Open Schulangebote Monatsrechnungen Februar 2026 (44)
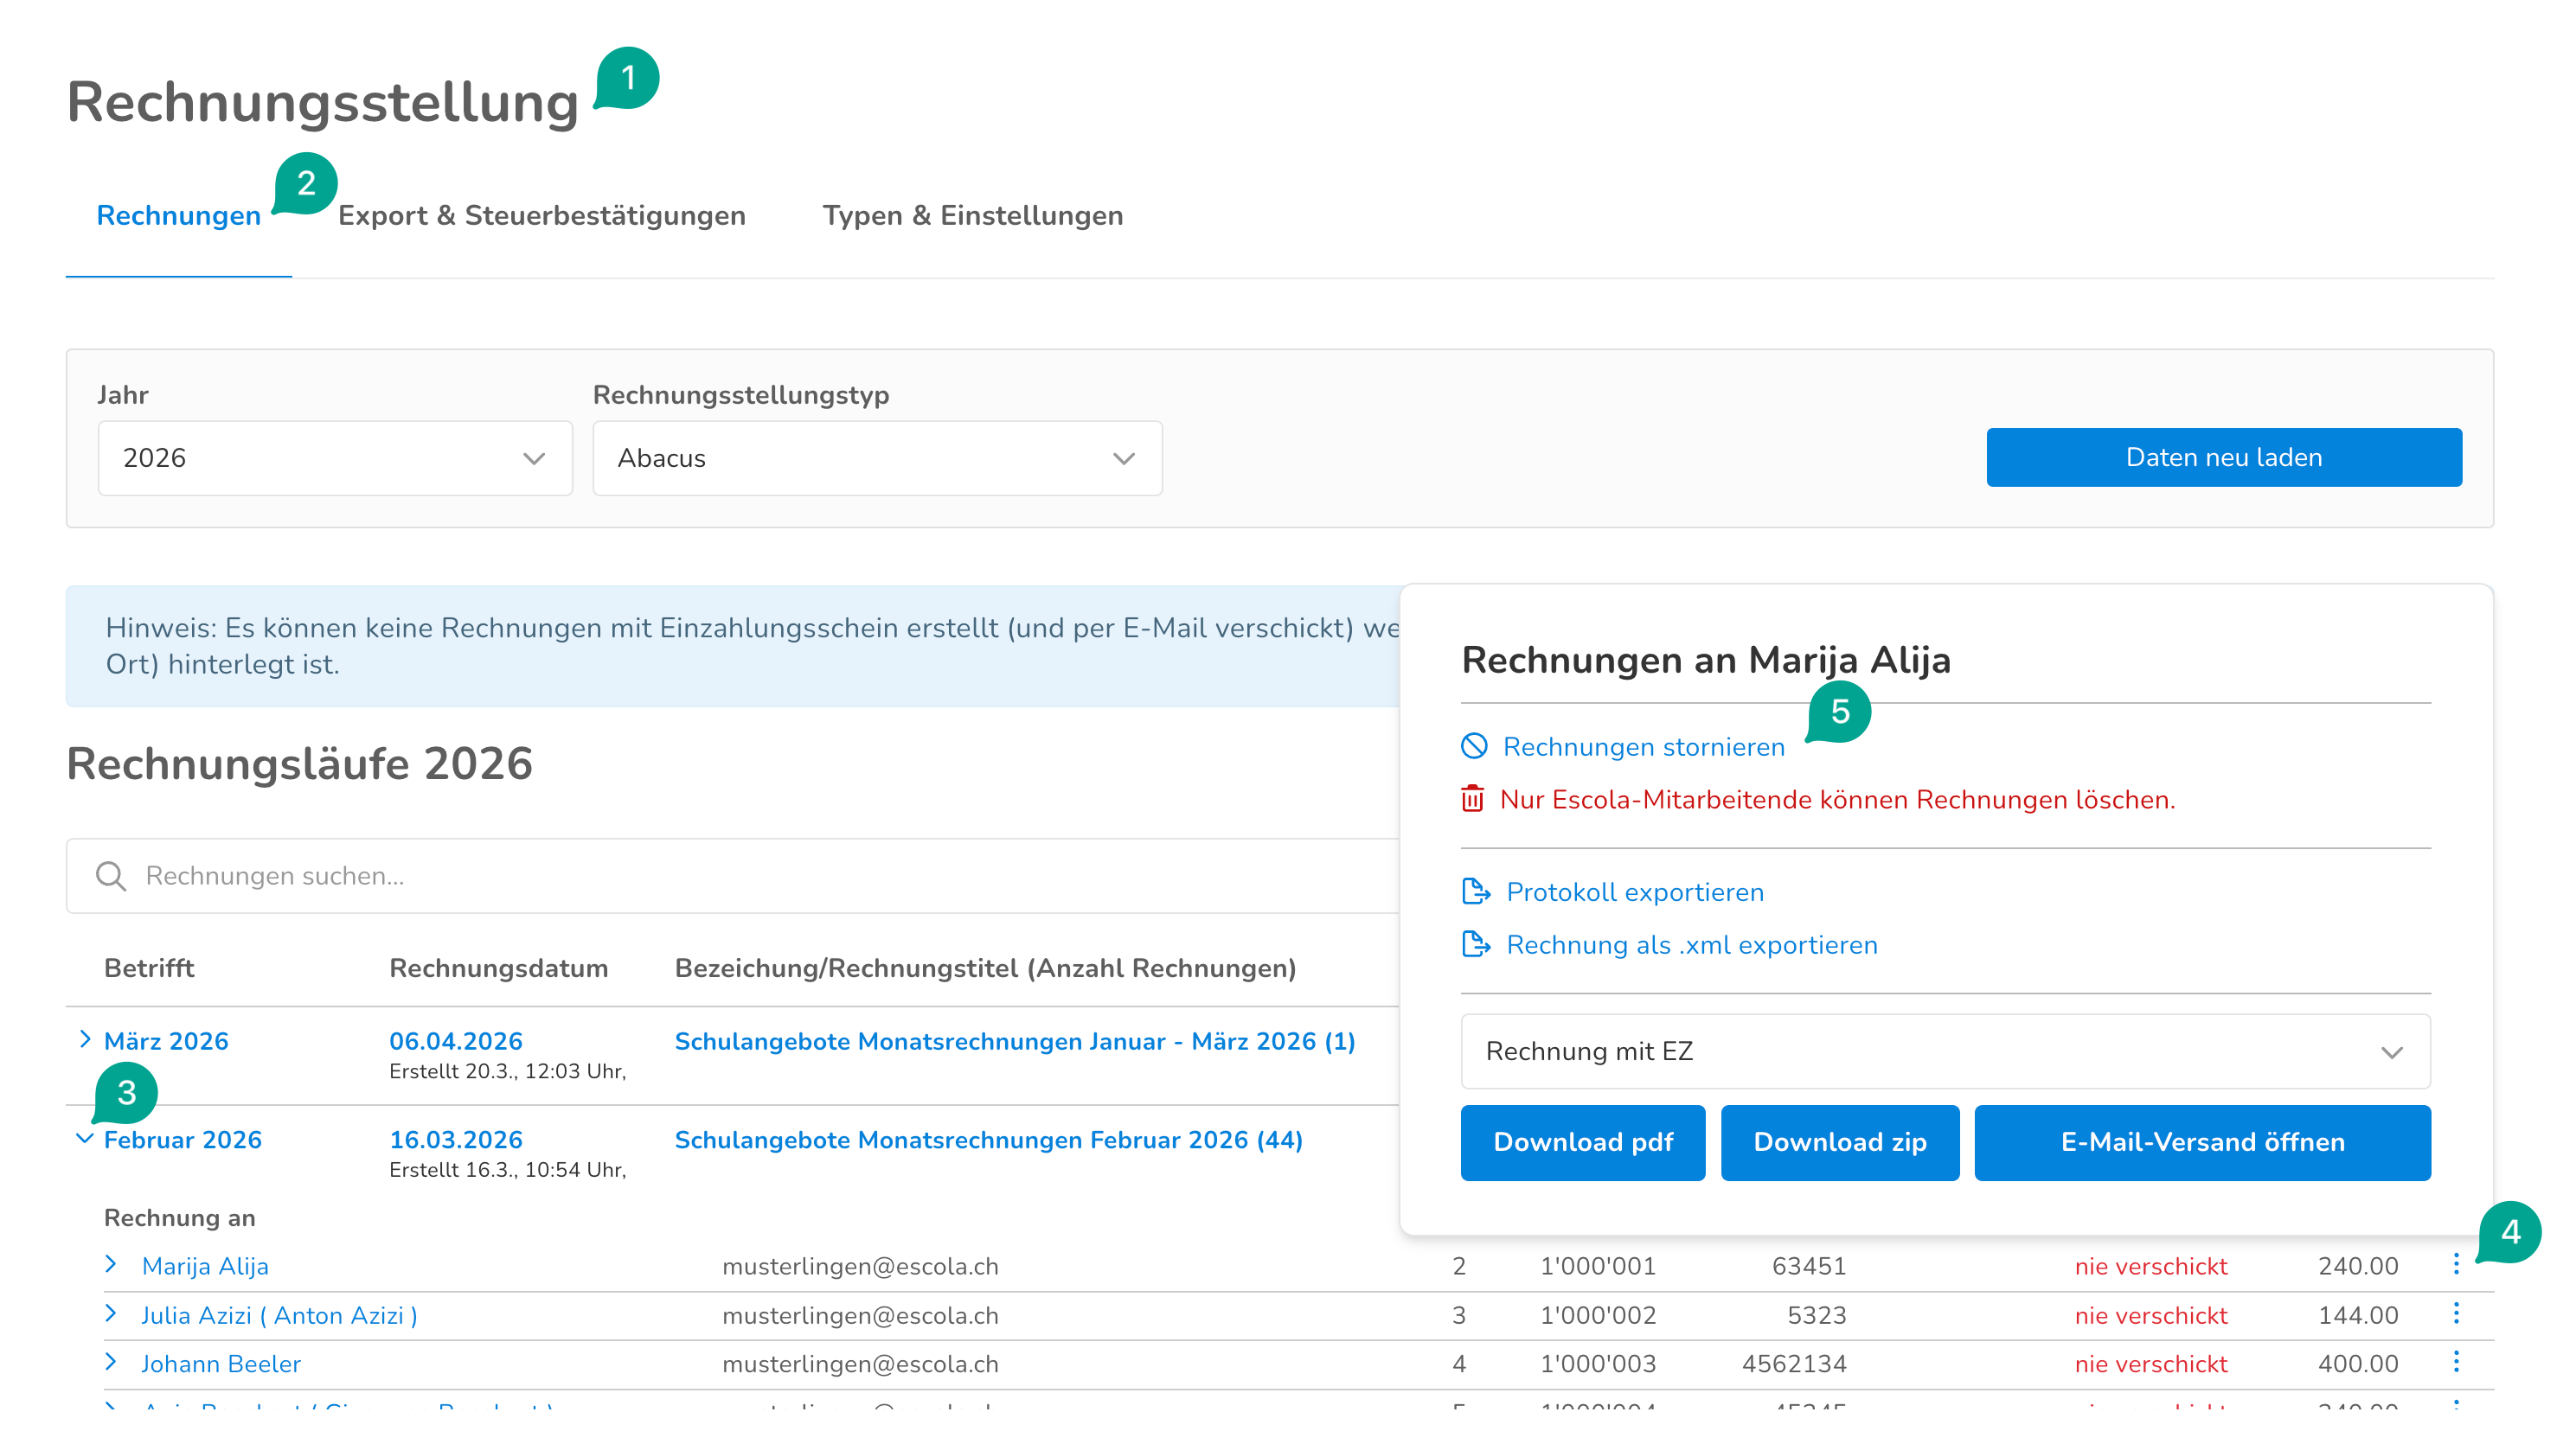This screenshot has width=2576, height=1444. click(989, 1141)
